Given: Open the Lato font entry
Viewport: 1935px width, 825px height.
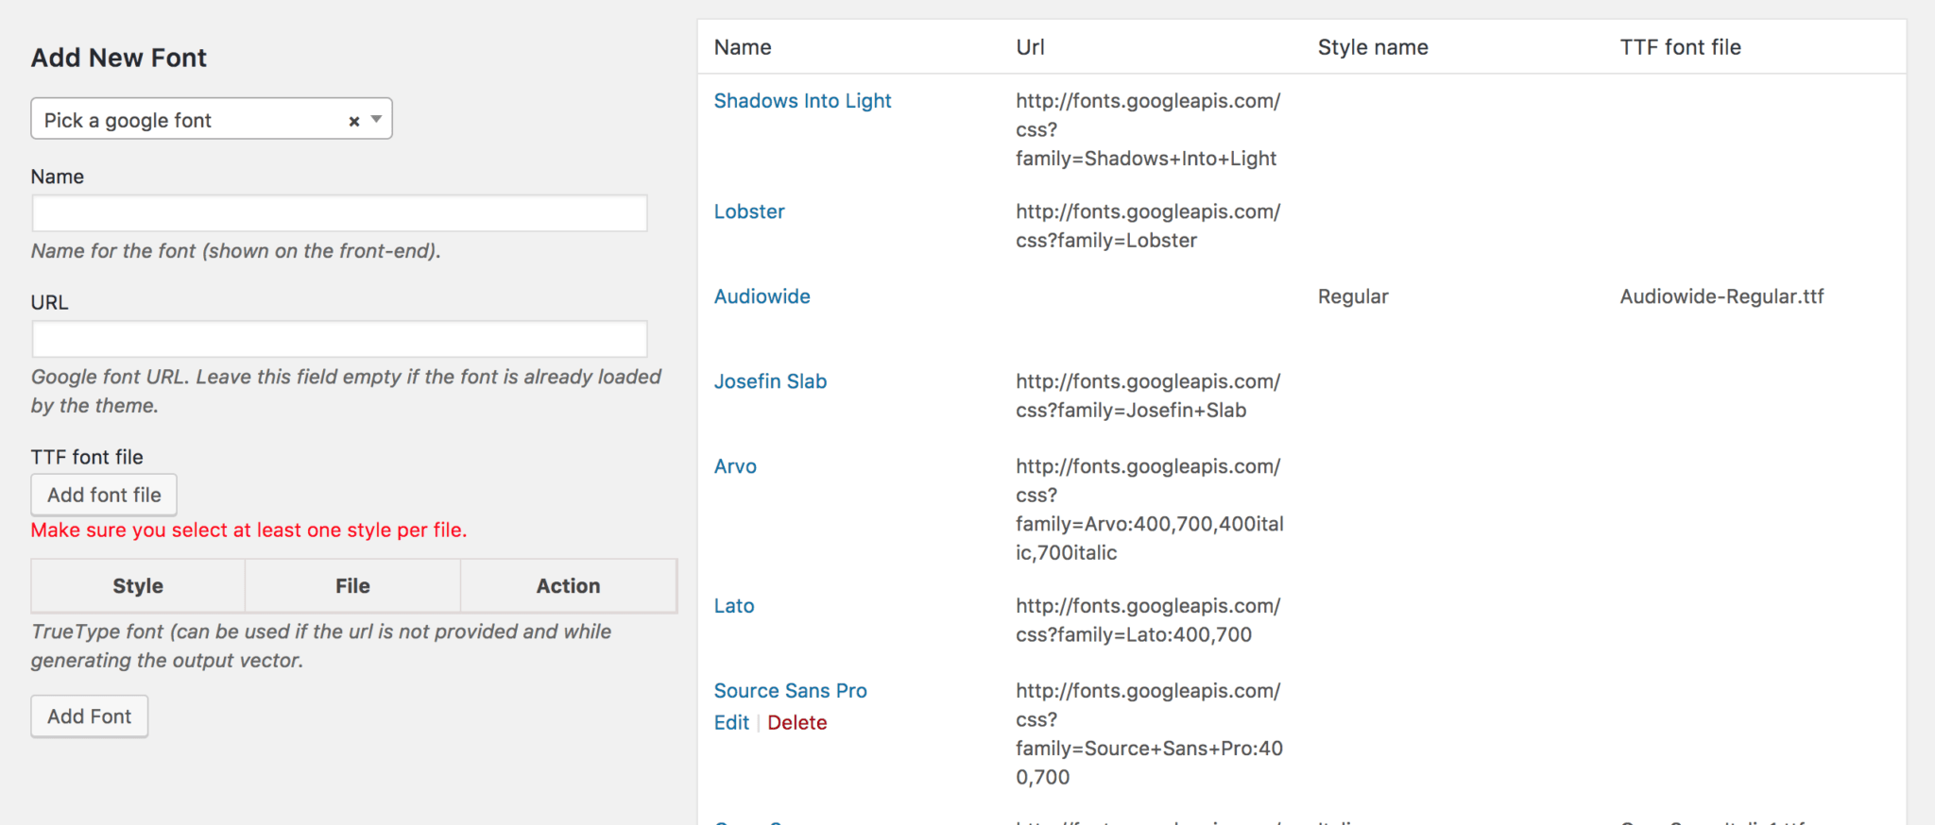Looking at the screenshot, I should point(734,606).
